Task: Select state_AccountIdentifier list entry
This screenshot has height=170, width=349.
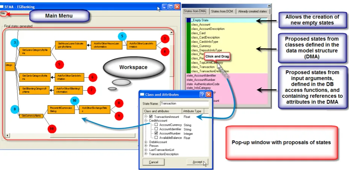Action: click(x=227, y=76)
